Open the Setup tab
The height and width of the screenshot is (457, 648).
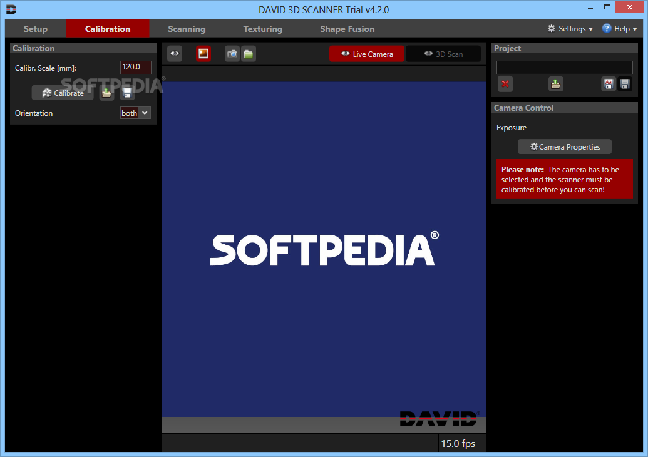tap(36, 29)
